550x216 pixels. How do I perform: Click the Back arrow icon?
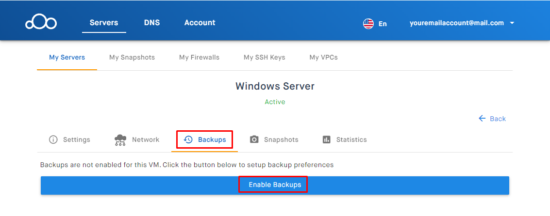coord(482,118)
